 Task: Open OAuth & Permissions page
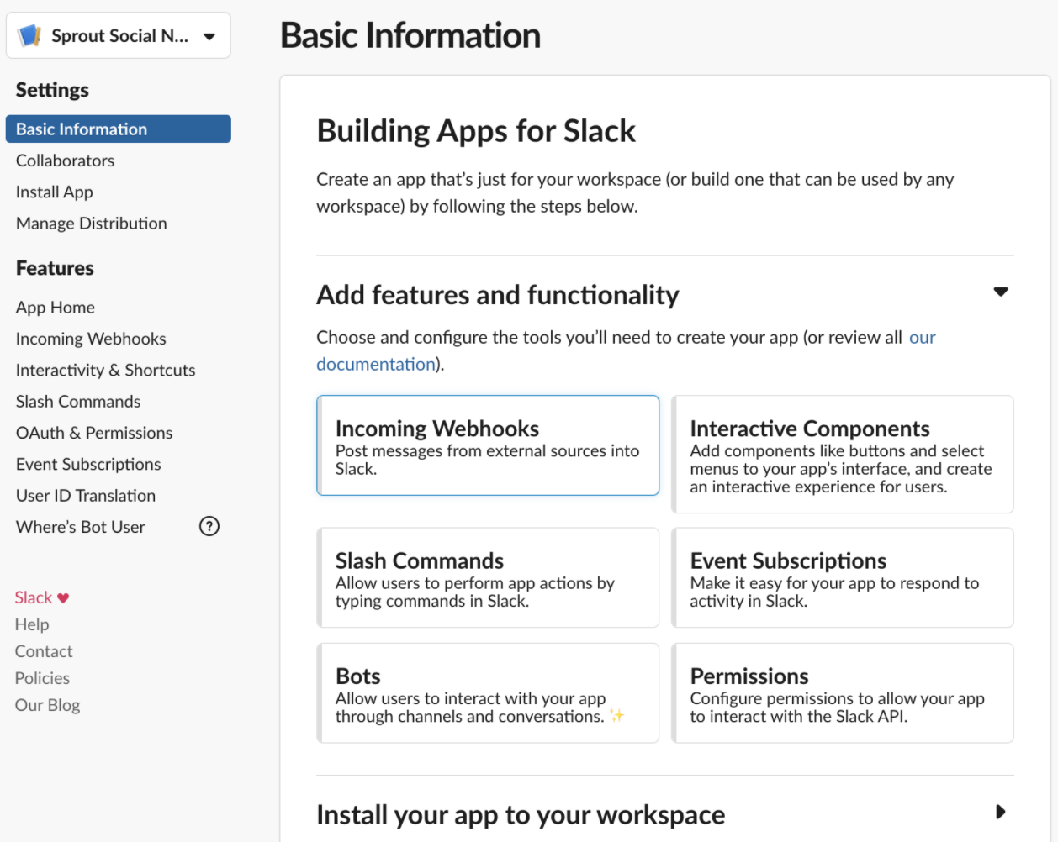pos(94,433)
